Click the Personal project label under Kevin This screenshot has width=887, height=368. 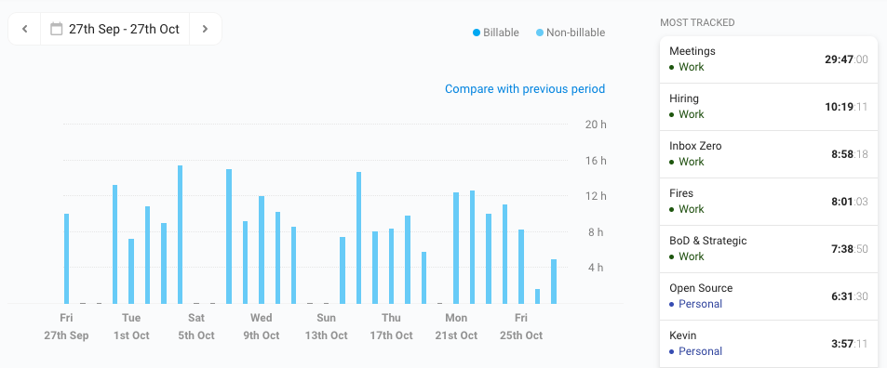[x=700, y=351]
